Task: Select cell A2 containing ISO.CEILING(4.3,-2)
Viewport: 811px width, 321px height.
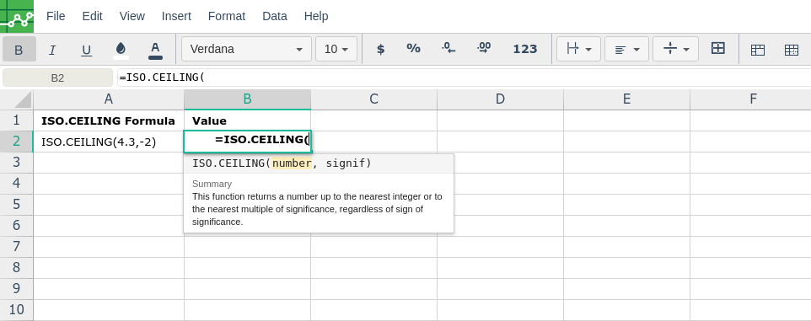Action: click(x=109, y=142)
